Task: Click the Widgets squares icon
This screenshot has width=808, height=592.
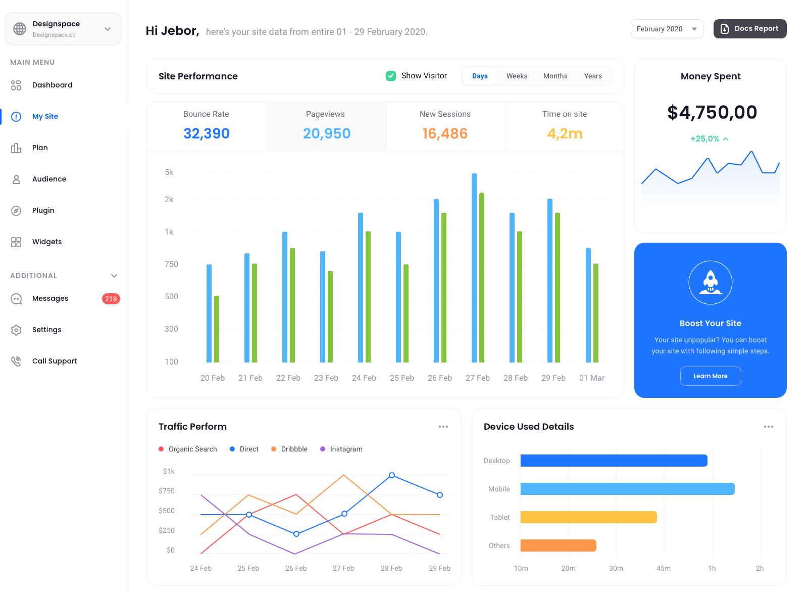Action: coord(16,242)
